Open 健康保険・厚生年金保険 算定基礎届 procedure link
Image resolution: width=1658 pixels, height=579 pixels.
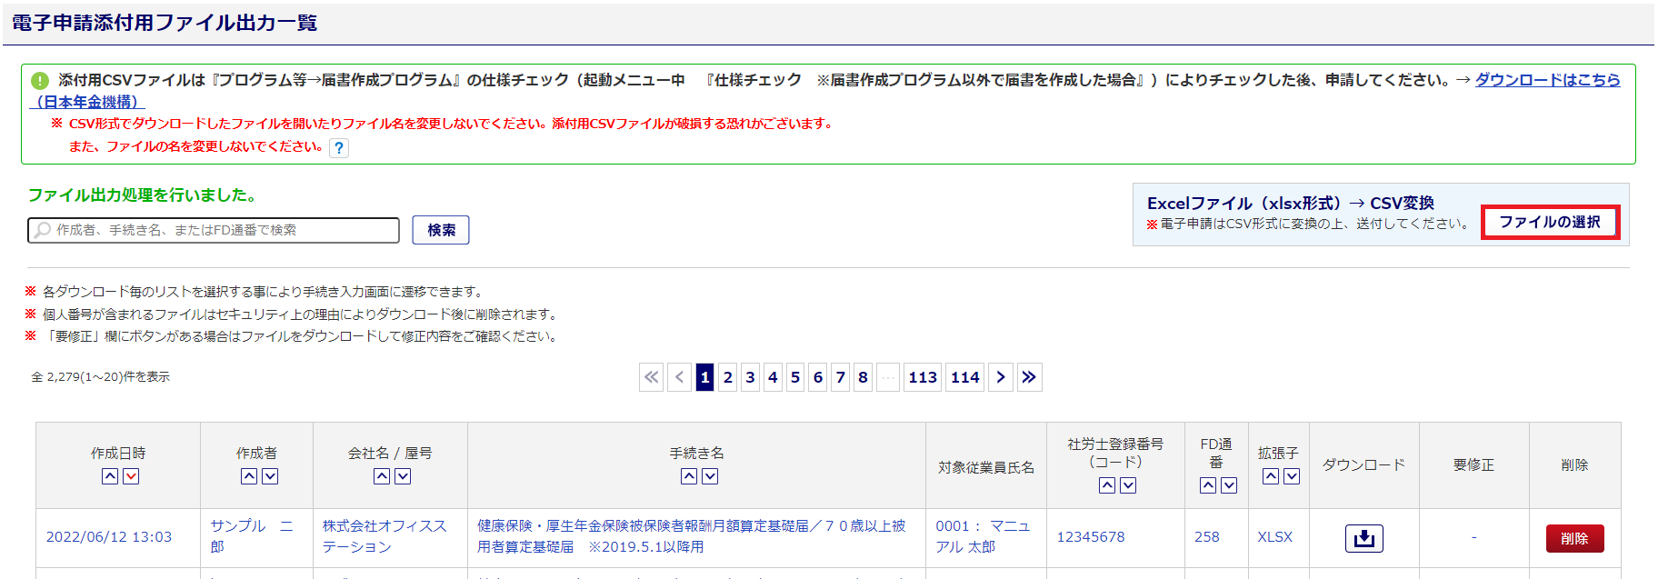point(691,536)
